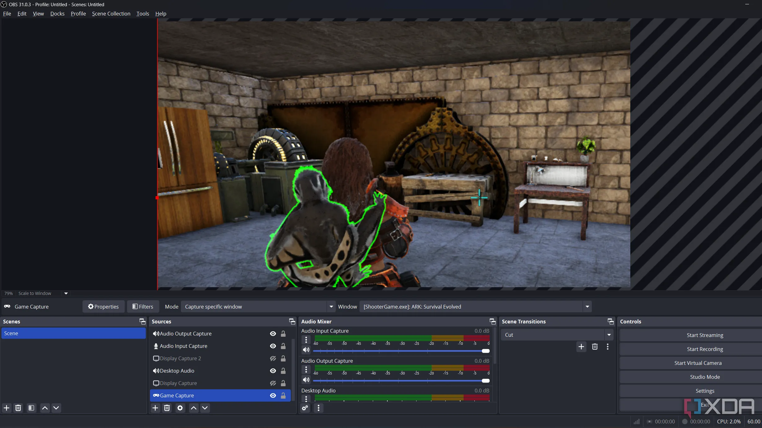Add a new source with plus icon

click(x=155, y=408)
